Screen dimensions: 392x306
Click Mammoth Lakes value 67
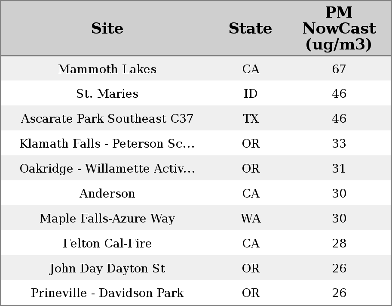tap(339, 69)
